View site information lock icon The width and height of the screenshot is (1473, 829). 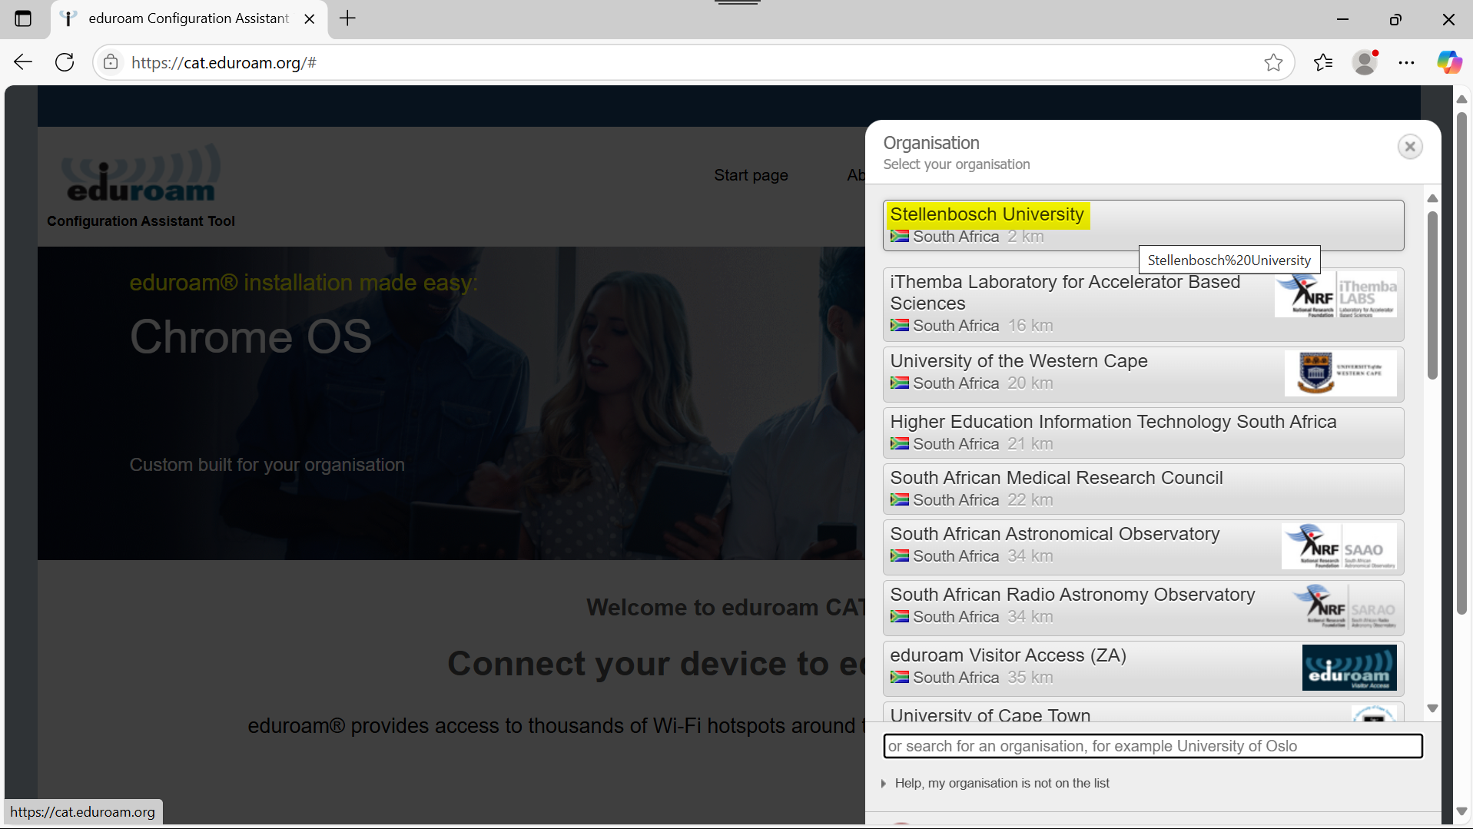click(111, 63)
